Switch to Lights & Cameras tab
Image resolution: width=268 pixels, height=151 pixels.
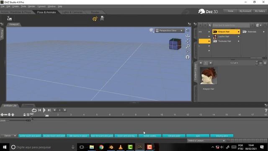tap(72, 12)
